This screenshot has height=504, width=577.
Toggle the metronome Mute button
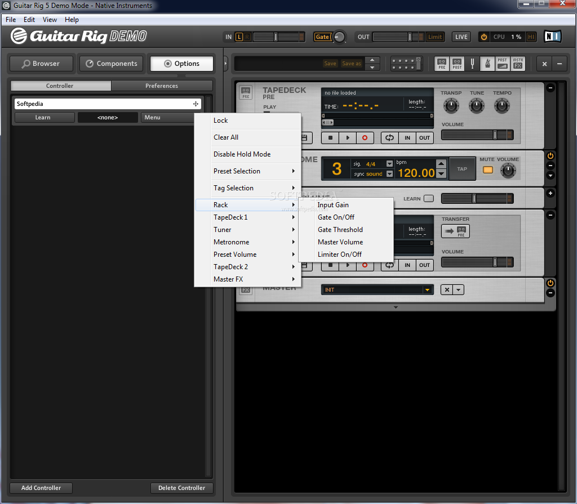click(487, 170)
